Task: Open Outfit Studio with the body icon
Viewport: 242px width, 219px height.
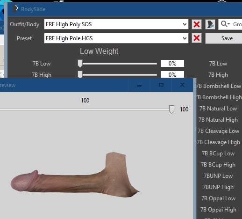Action: point(210,24)
